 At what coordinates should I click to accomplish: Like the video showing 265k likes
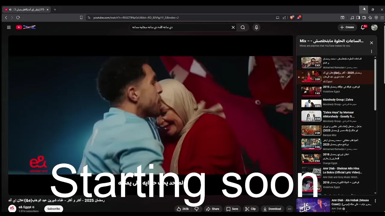click(183, 209)
